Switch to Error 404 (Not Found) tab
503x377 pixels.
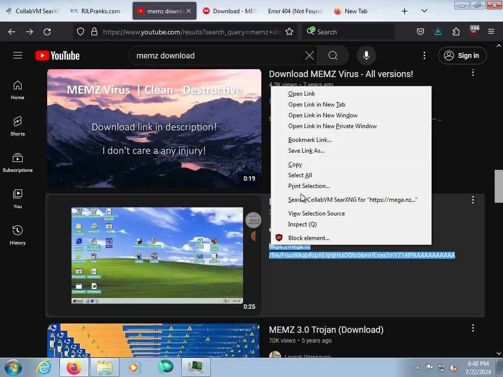[295, 11]
